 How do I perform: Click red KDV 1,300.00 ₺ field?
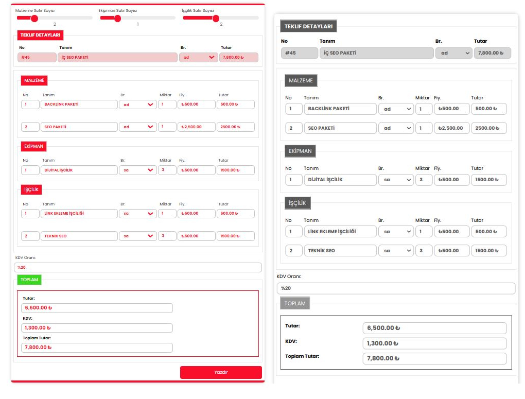click(97, 327)
